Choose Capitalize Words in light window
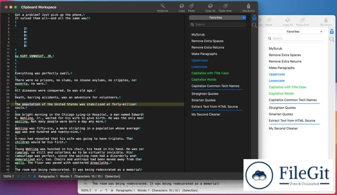 coord(281,93)
